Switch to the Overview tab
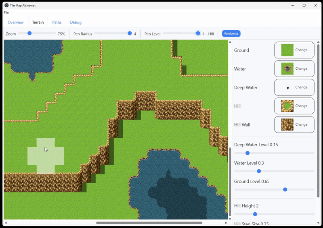 pos(16,22)
